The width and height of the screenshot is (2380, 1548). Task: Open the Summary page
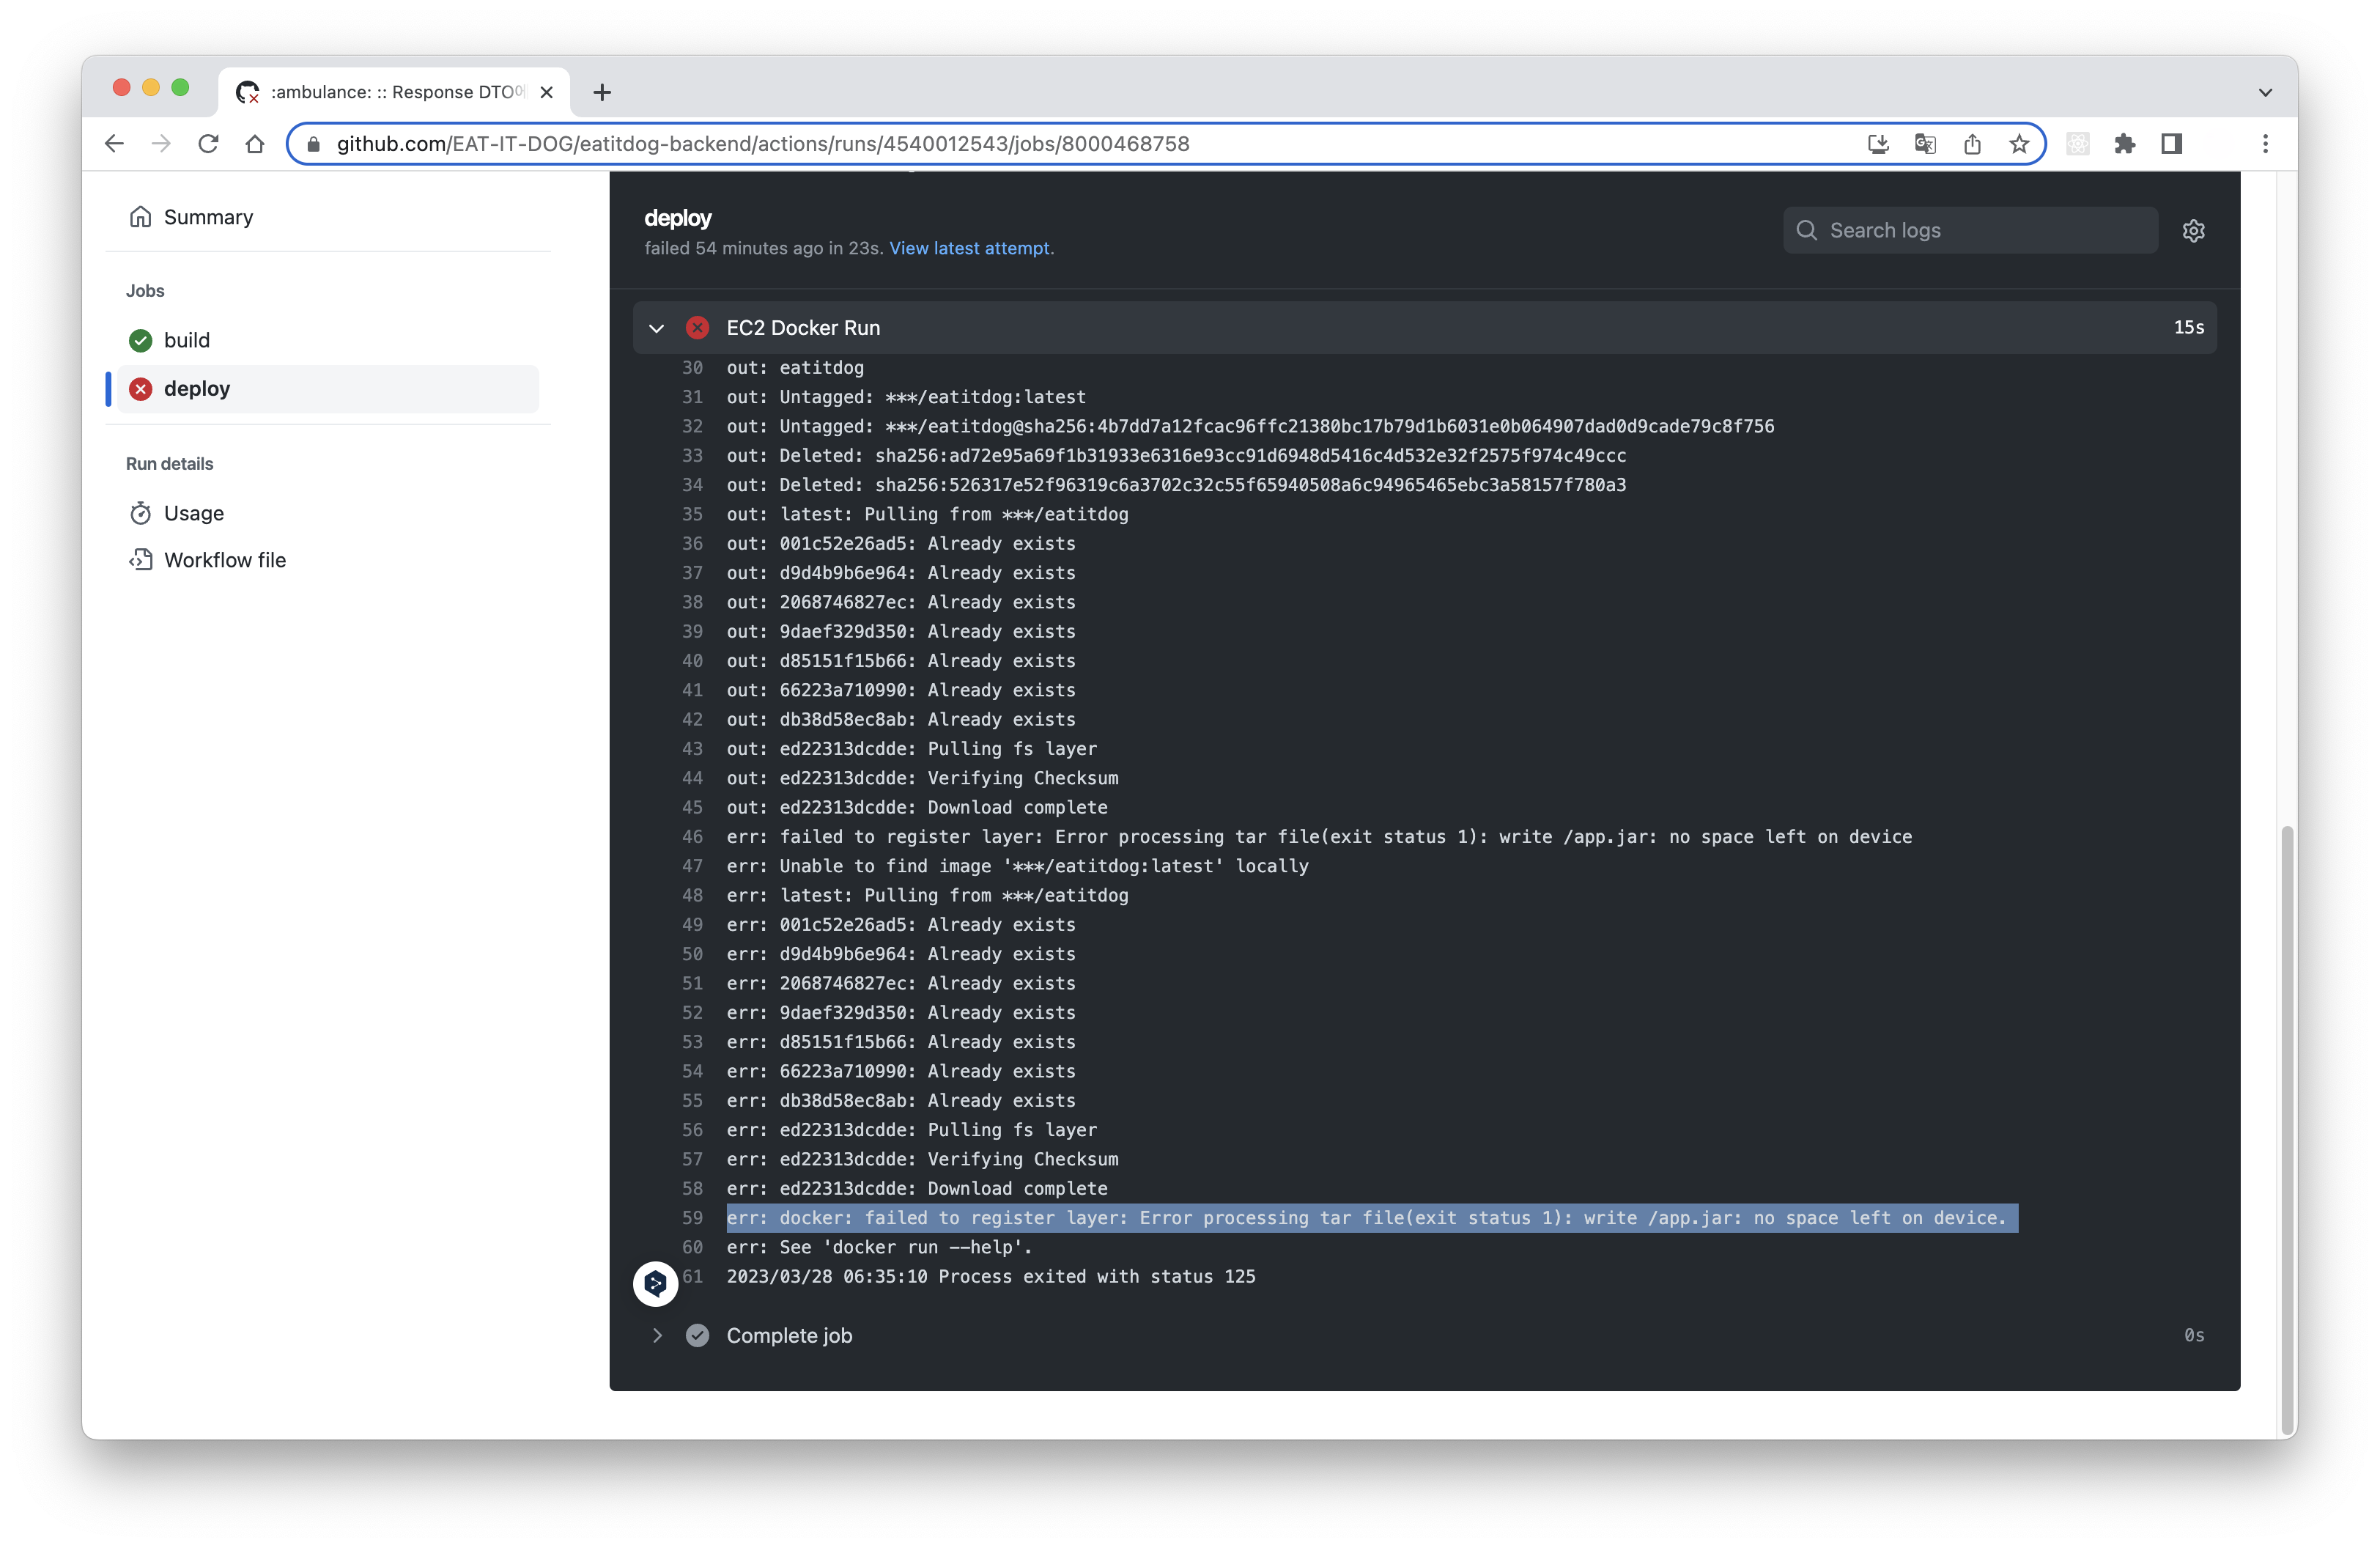[x=208, y=217]
